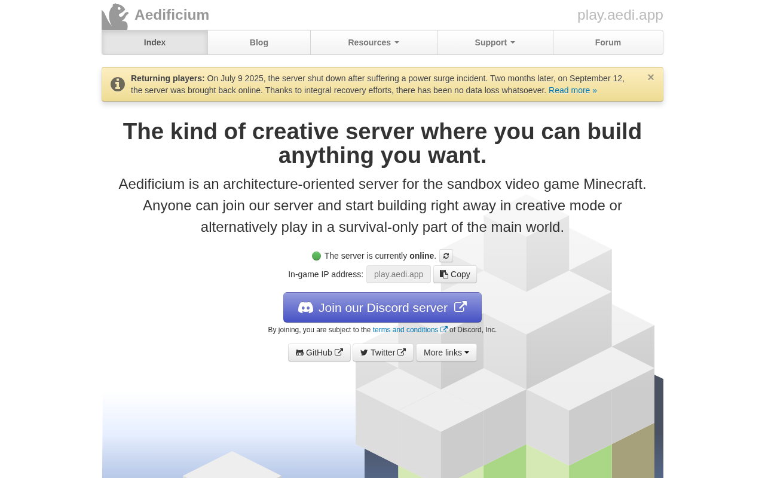Open the Twitter profile link
Screen dimensions: 765x478
pos(382,353)
